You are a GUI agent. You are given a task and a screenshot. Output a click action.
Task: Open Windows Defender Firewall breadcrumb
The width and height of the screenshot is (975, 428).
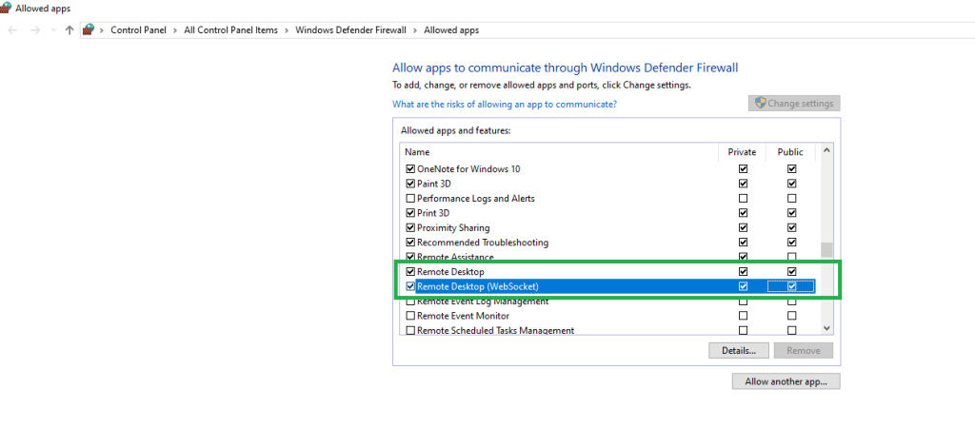click(x=350, y=29)
